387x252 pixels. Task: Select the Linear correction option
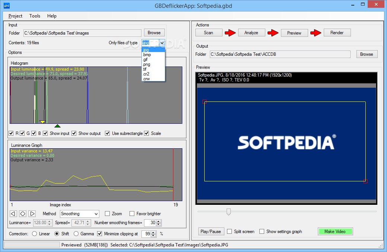tap(35, 234)
